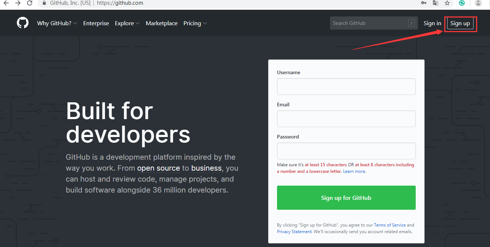490x247 pixels.
Task: Open the Marketplace nav item
Action: (161, 23)
